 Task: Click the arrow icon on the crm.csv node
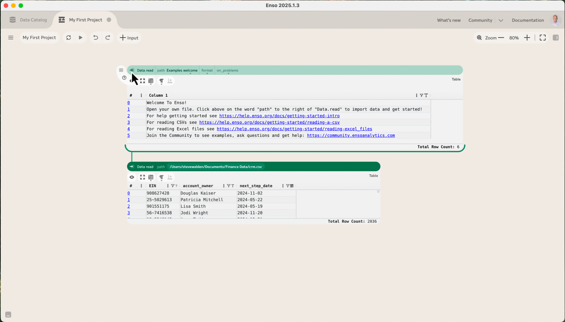[132, 167]
